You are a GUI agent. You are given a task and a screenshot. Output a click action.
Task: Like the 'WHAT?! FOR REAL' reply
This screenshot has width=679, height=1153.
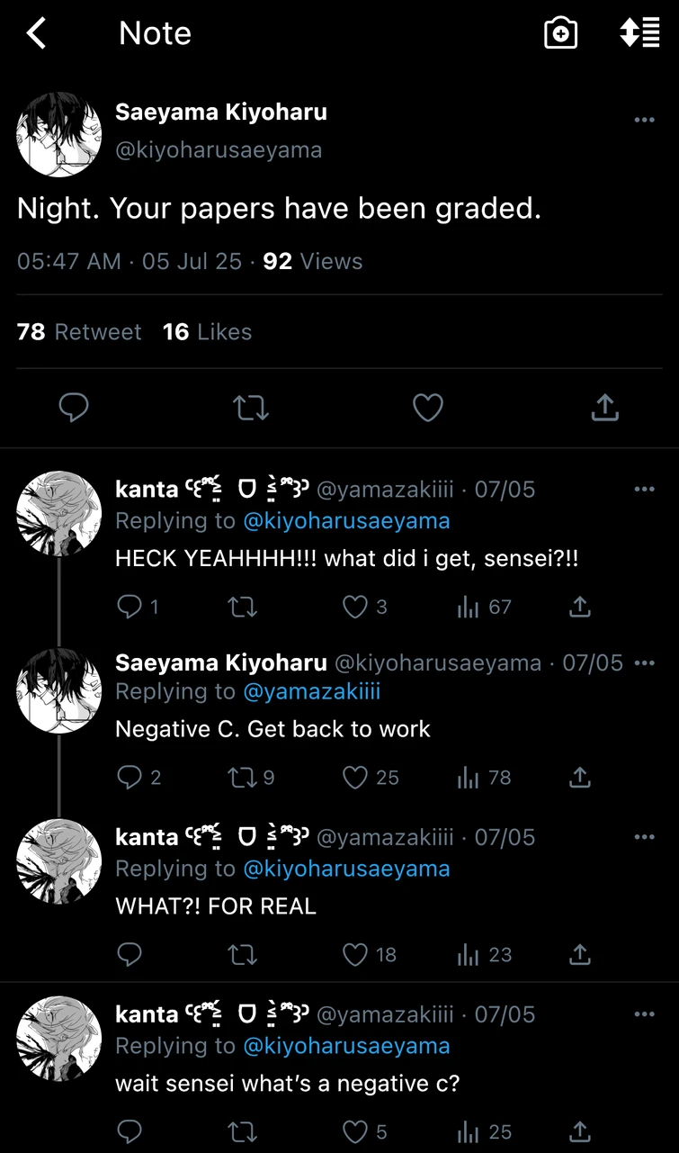click(356, 954)
